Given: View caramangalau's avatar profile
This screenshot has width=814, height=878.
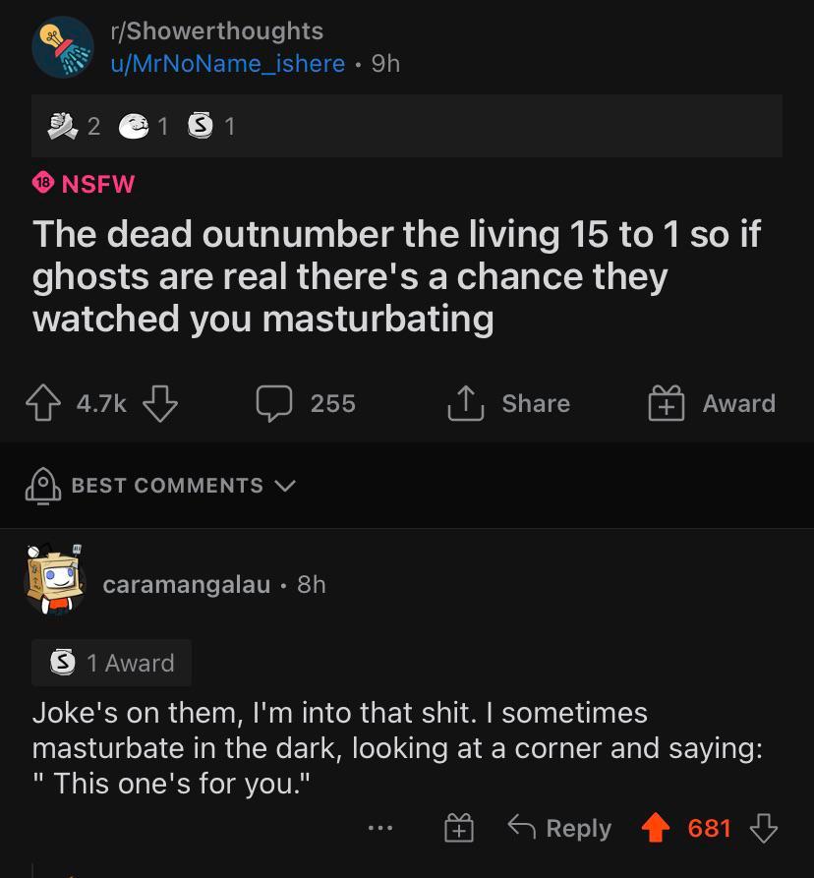Looking at the screenshot, I should (x=55, y=581).
